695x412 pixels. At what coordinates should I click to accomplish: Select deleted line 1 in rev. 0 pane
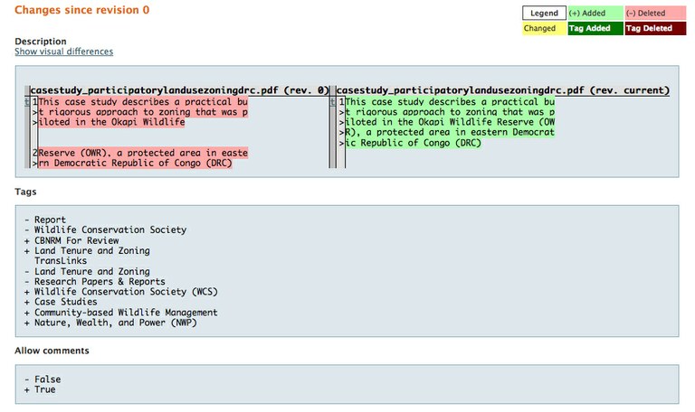click(x=140, y=112)
